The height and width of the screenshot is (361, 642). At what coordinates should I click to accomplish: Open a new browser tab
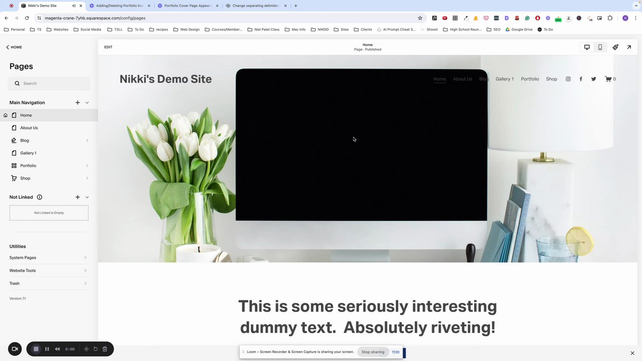click(295, 6)
